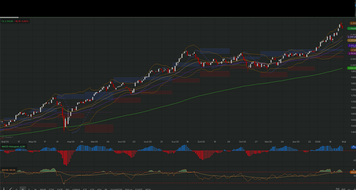Click the blue MACD value tag on right axis
Viewport: 356px width, 190px height.
click(x=354, y=147)
